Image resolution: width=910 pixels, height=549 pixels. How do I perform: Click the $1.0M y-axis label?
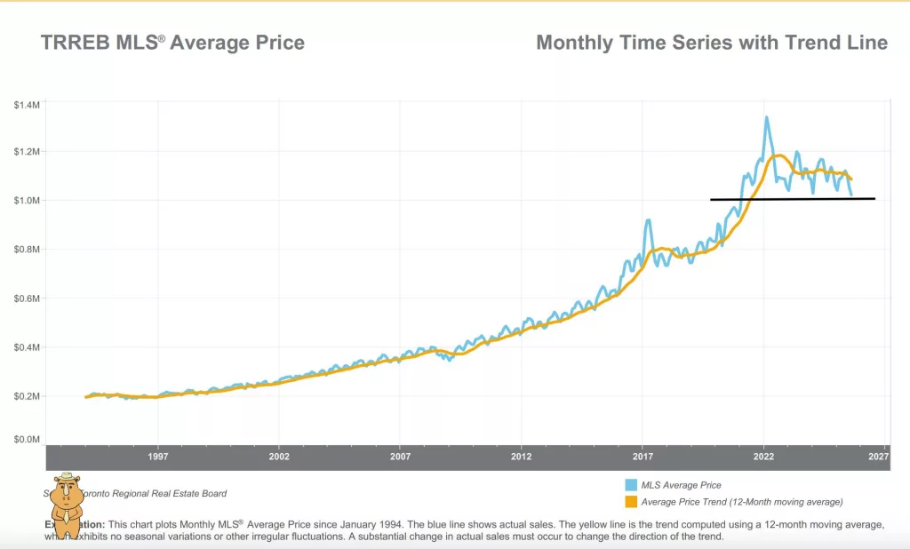pyautogui.click(x=27, y=201)
